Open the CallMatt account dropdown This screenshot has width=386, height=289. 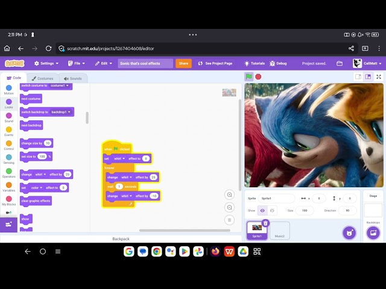pos(367,63)
